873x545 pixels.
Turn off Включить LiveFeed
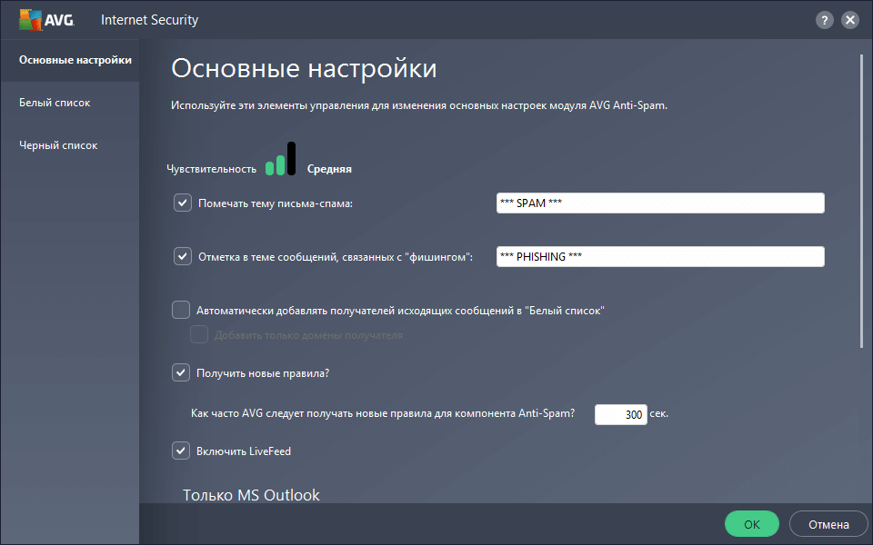[x=181, y=451]
